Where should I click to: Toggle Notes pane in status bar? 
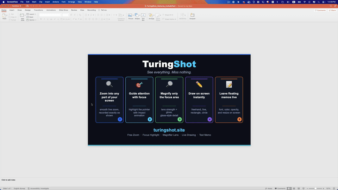pyautogui.click(x=269, y=189)
